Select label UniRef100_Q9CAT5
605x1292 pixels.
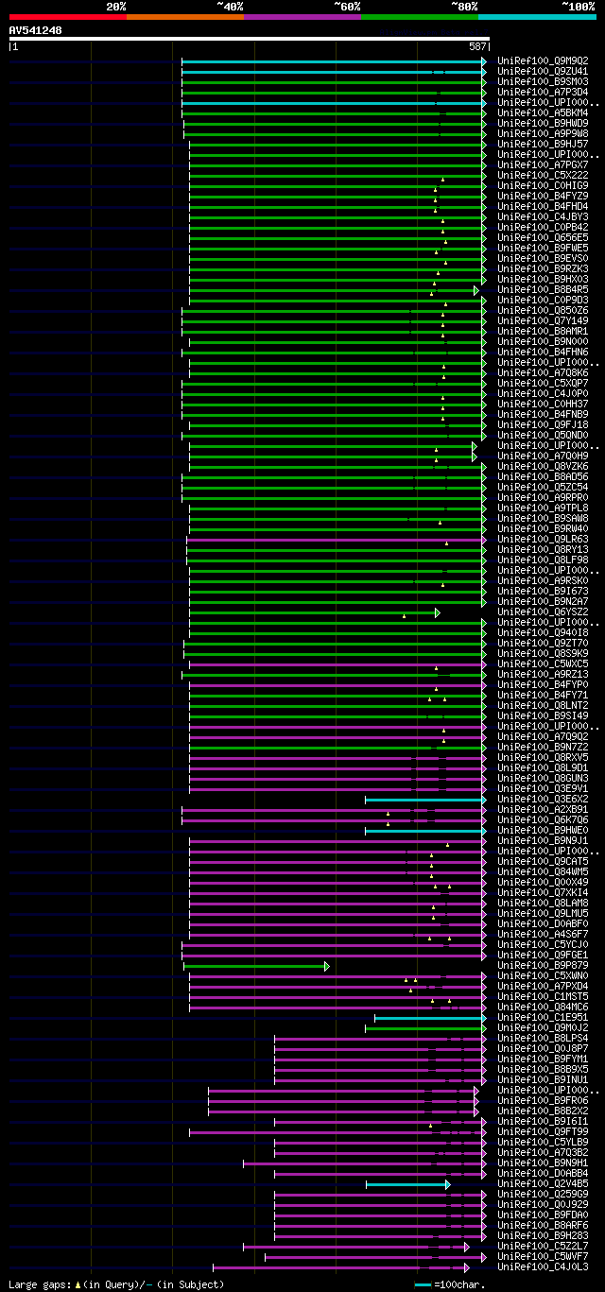pos(543,861)
